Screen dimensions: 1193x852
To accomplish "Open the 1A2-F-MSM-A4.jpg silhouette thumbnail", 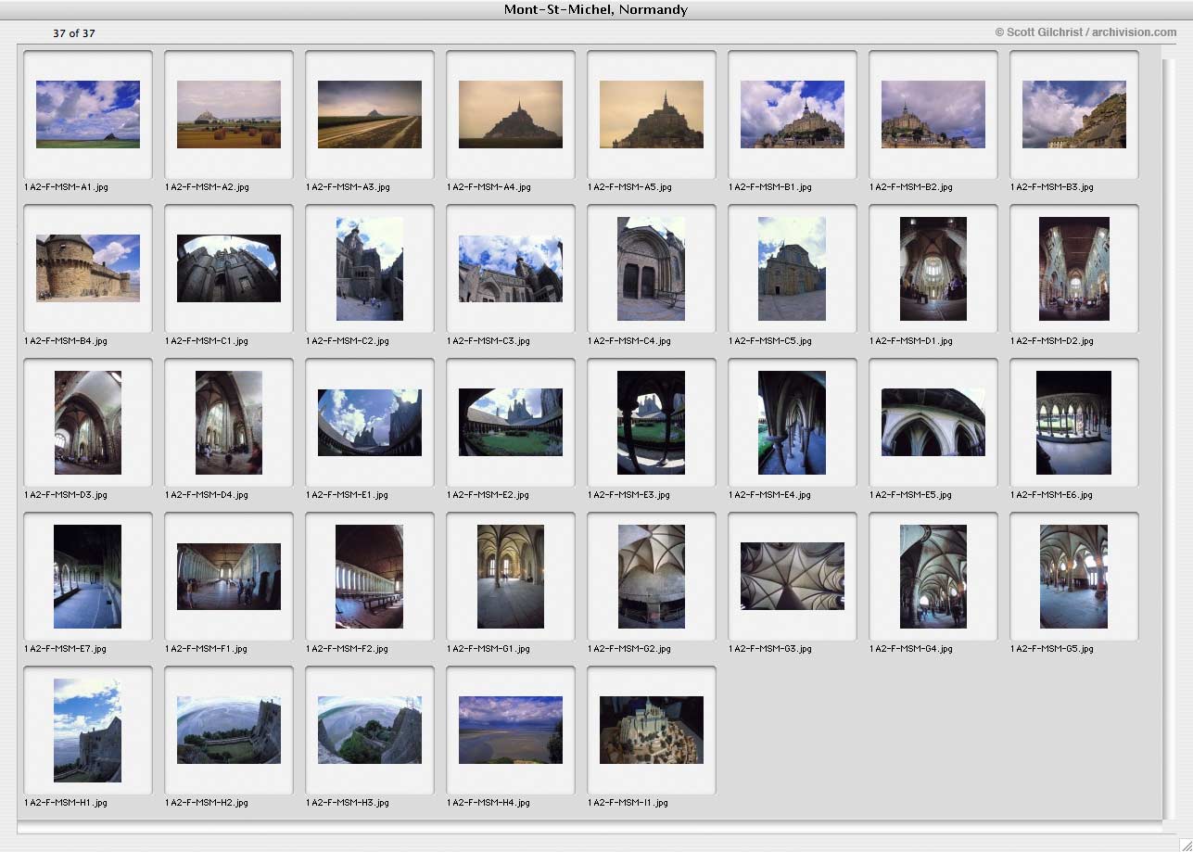I will 511,114.
